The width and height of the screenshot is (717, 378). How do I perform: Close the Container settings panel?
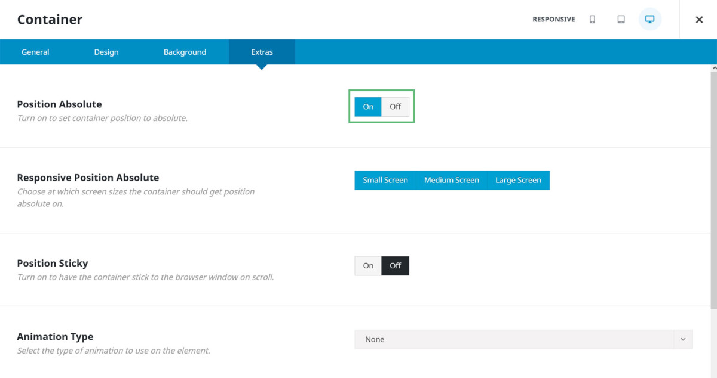point(698,19)
